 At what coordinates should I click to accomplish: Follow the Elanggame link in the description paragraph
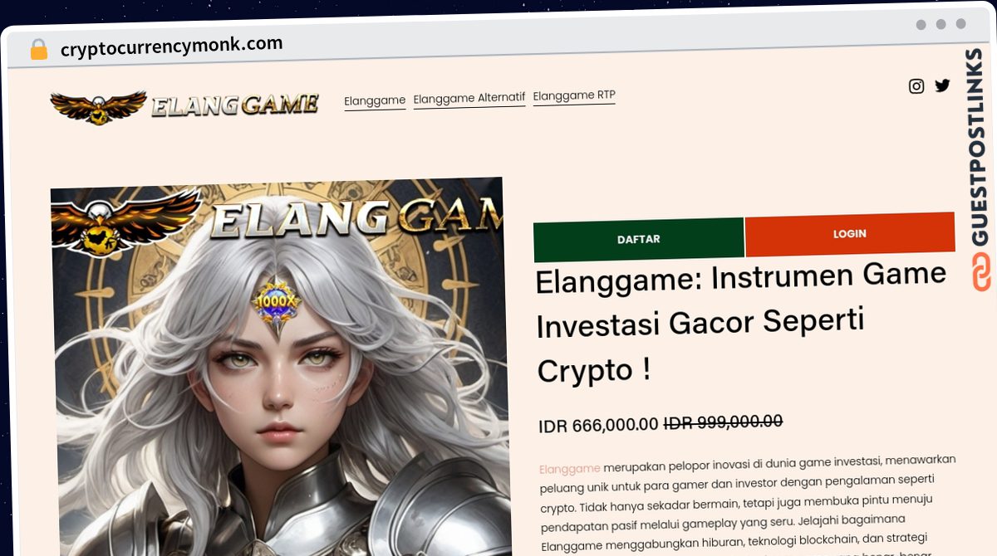coord(570,469)
